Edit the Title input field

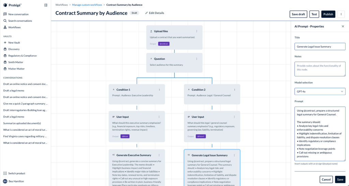point(320,46)
